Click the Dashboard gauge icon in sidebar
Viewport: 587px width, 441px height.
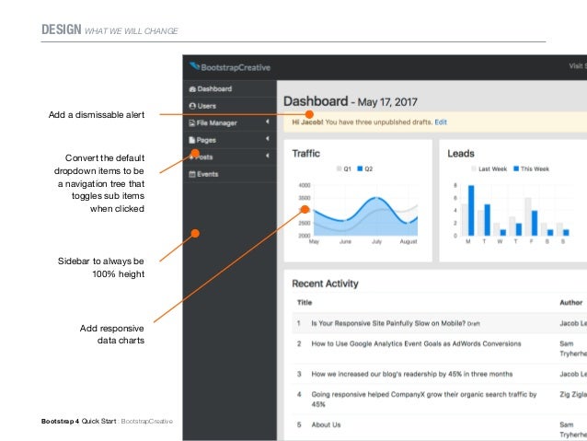pos(192,89)
